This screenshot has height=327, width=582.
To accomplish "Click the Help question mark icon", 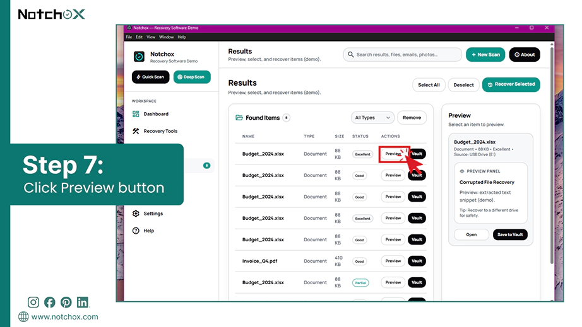I will point(136,231).
